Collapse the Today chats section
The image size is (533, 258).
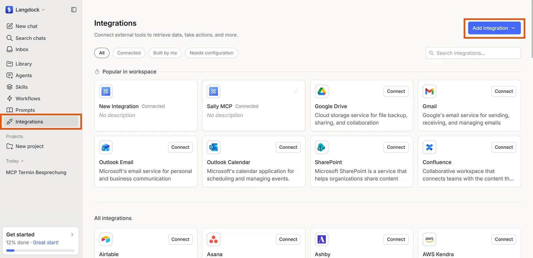pyautogui.click(x=15, y=161)
